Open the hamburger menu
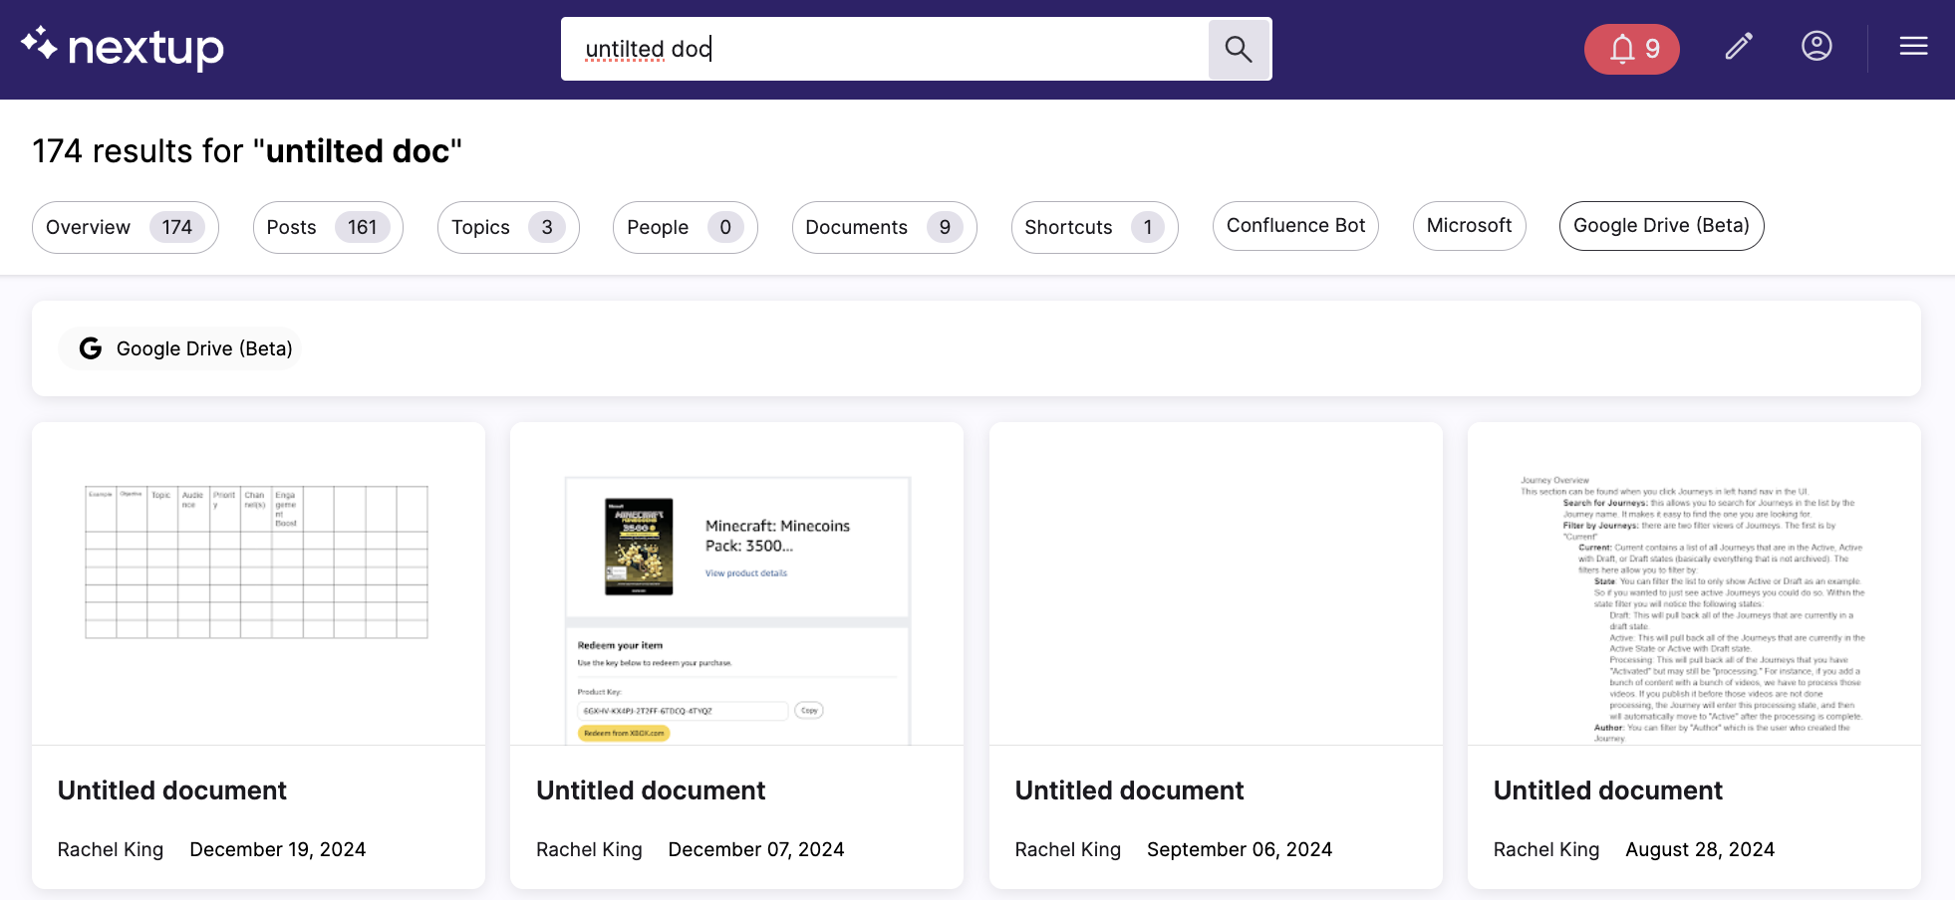 click(x=1913, y=47)
